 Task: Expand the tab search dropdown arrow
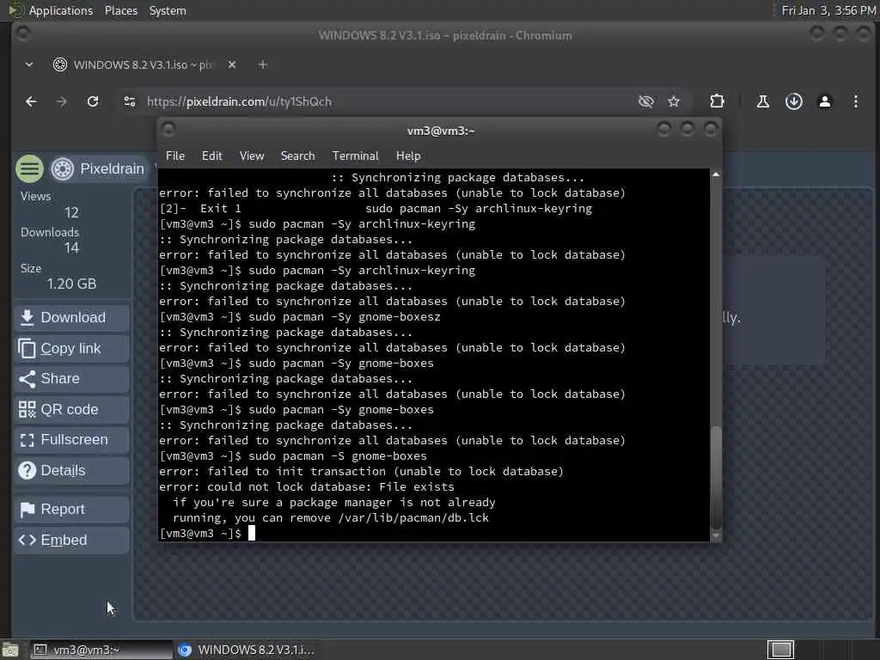pos(29,64)
